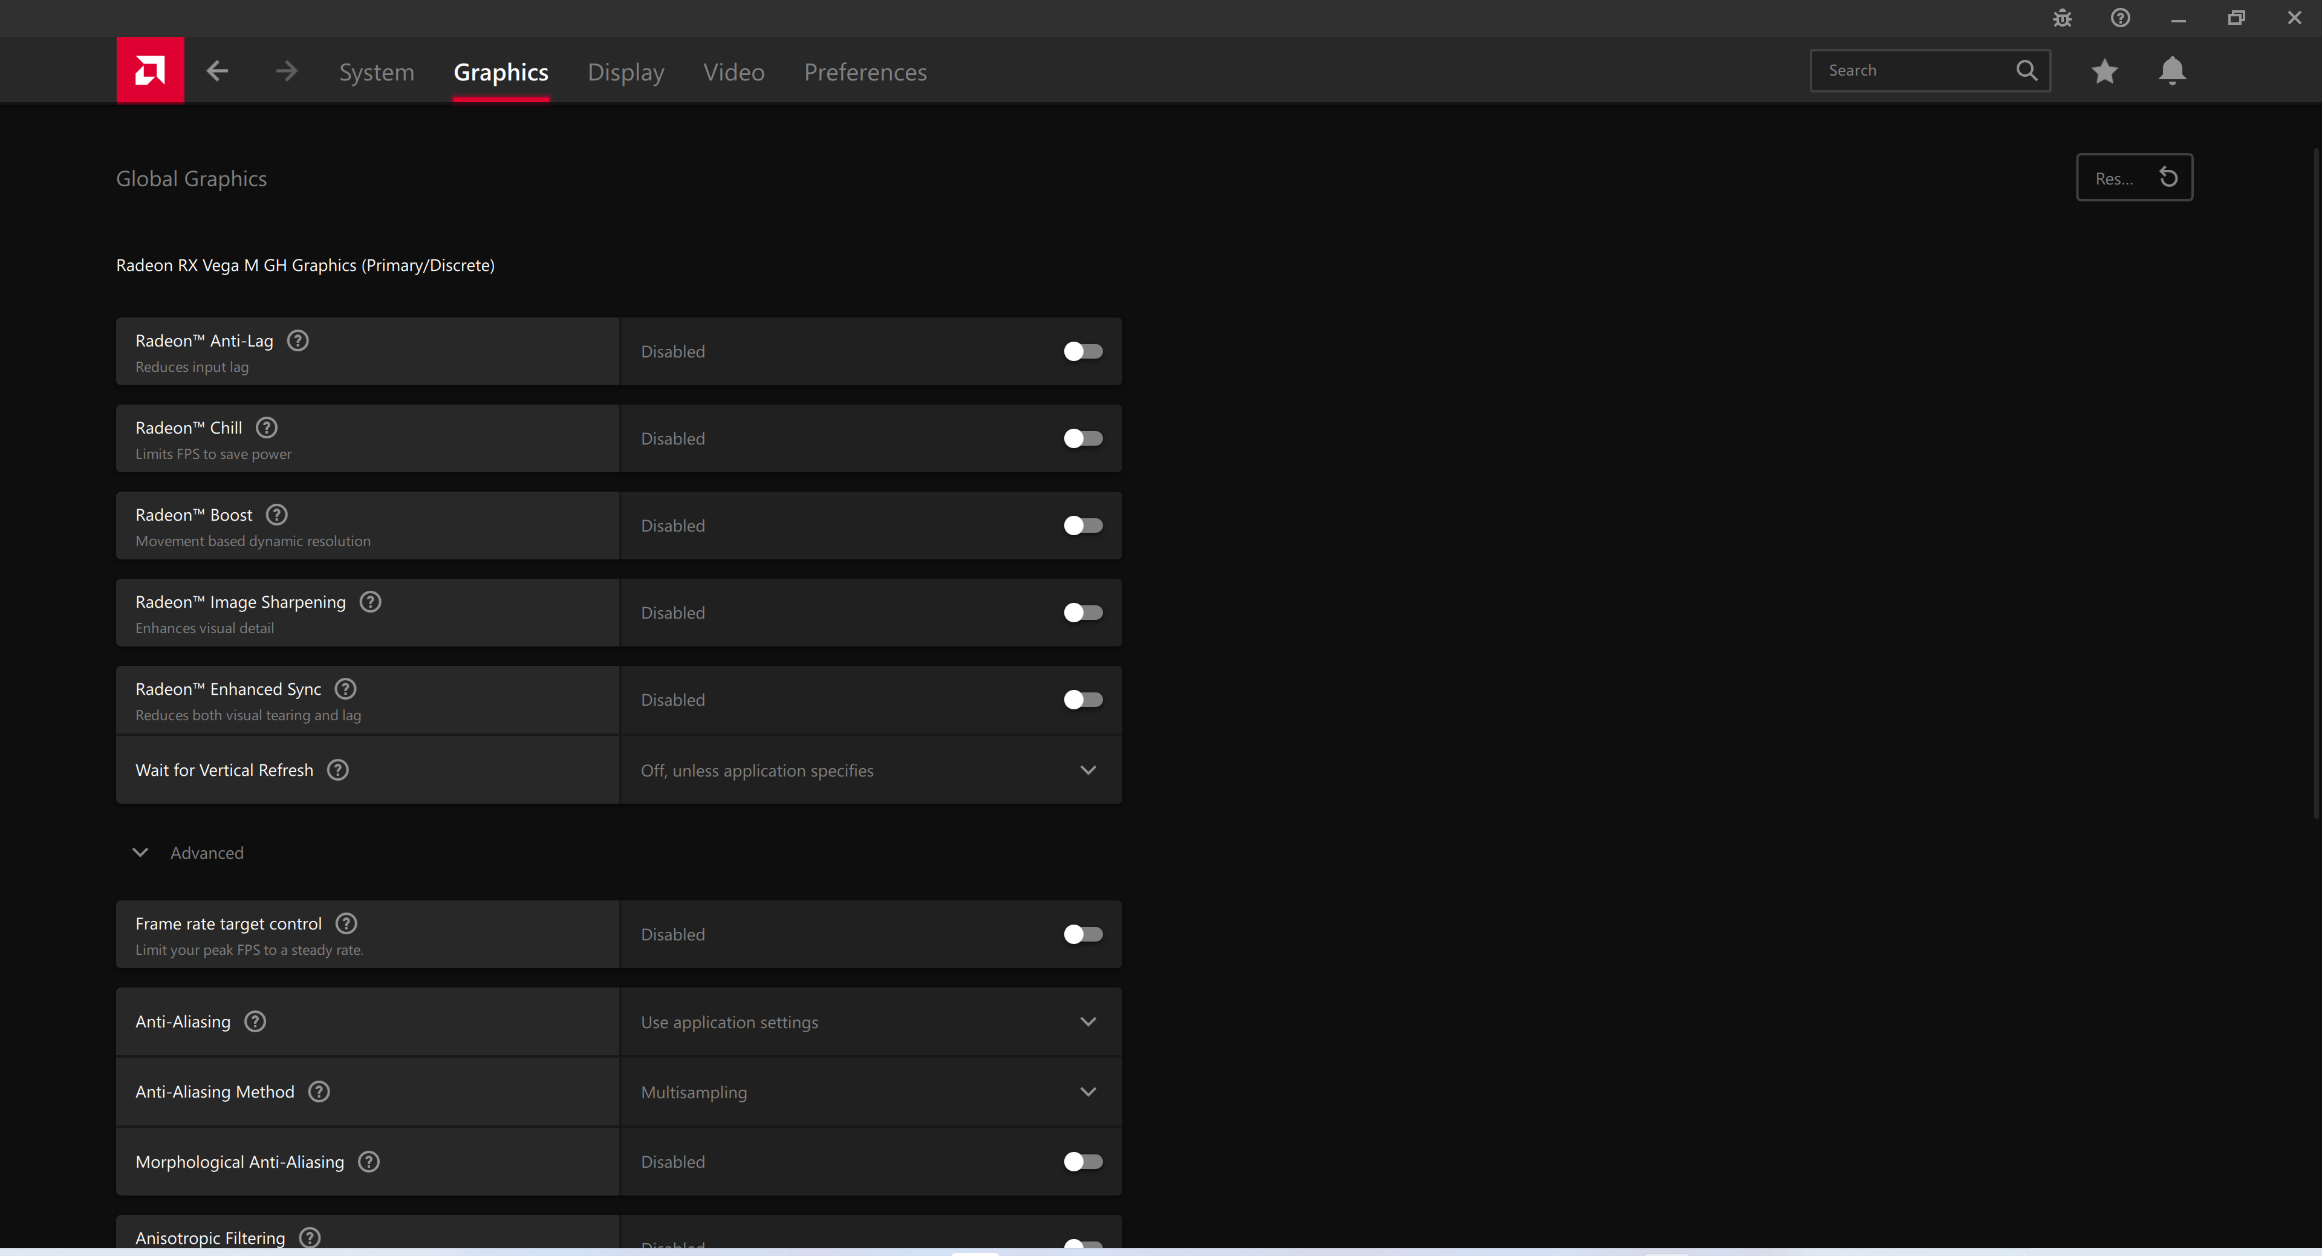Viewport: 2322px width, 1256px height.
Task: Open the Preferences tab
Action: pyautogui.click(x=865, y=72)
